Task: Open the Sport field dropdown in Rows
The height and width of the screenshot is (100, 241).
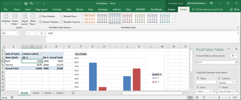Action: pyautogui.click(x=210, y=91)
